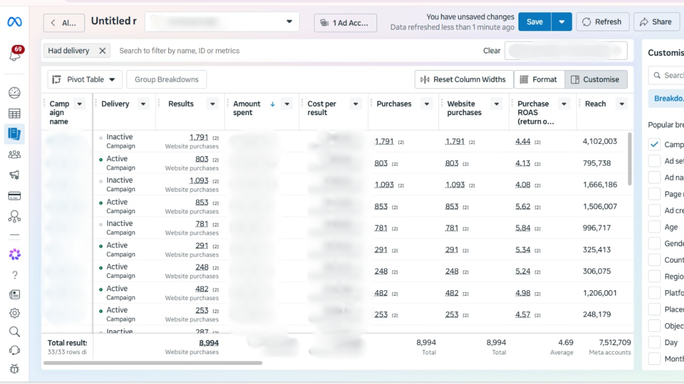Open the Audiences people icon
Viewport: 684px width, 384px height.
click(x=15, y=155)
